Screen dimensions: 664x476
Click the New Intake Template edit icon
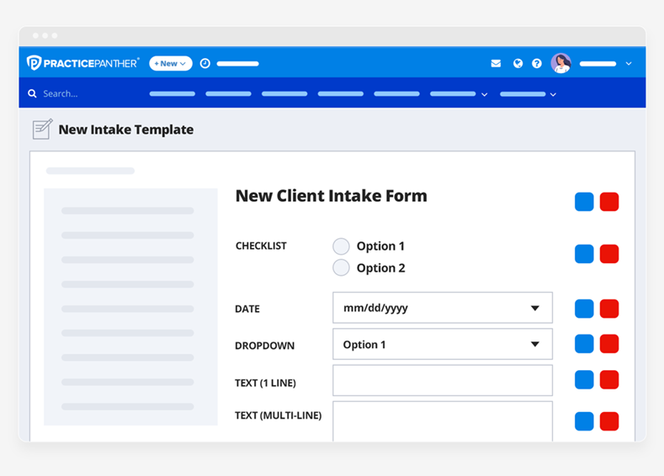click(42, 130)
